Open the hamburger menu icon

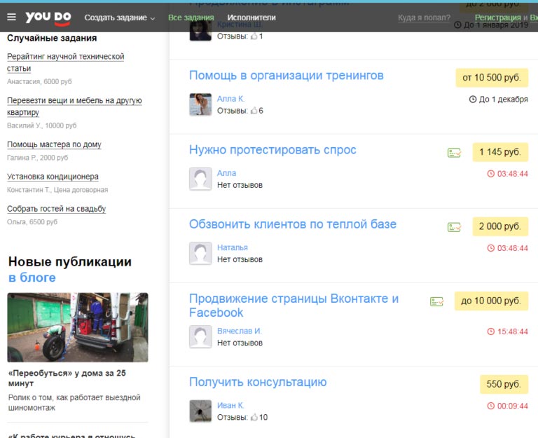click(x=11, y=18)
